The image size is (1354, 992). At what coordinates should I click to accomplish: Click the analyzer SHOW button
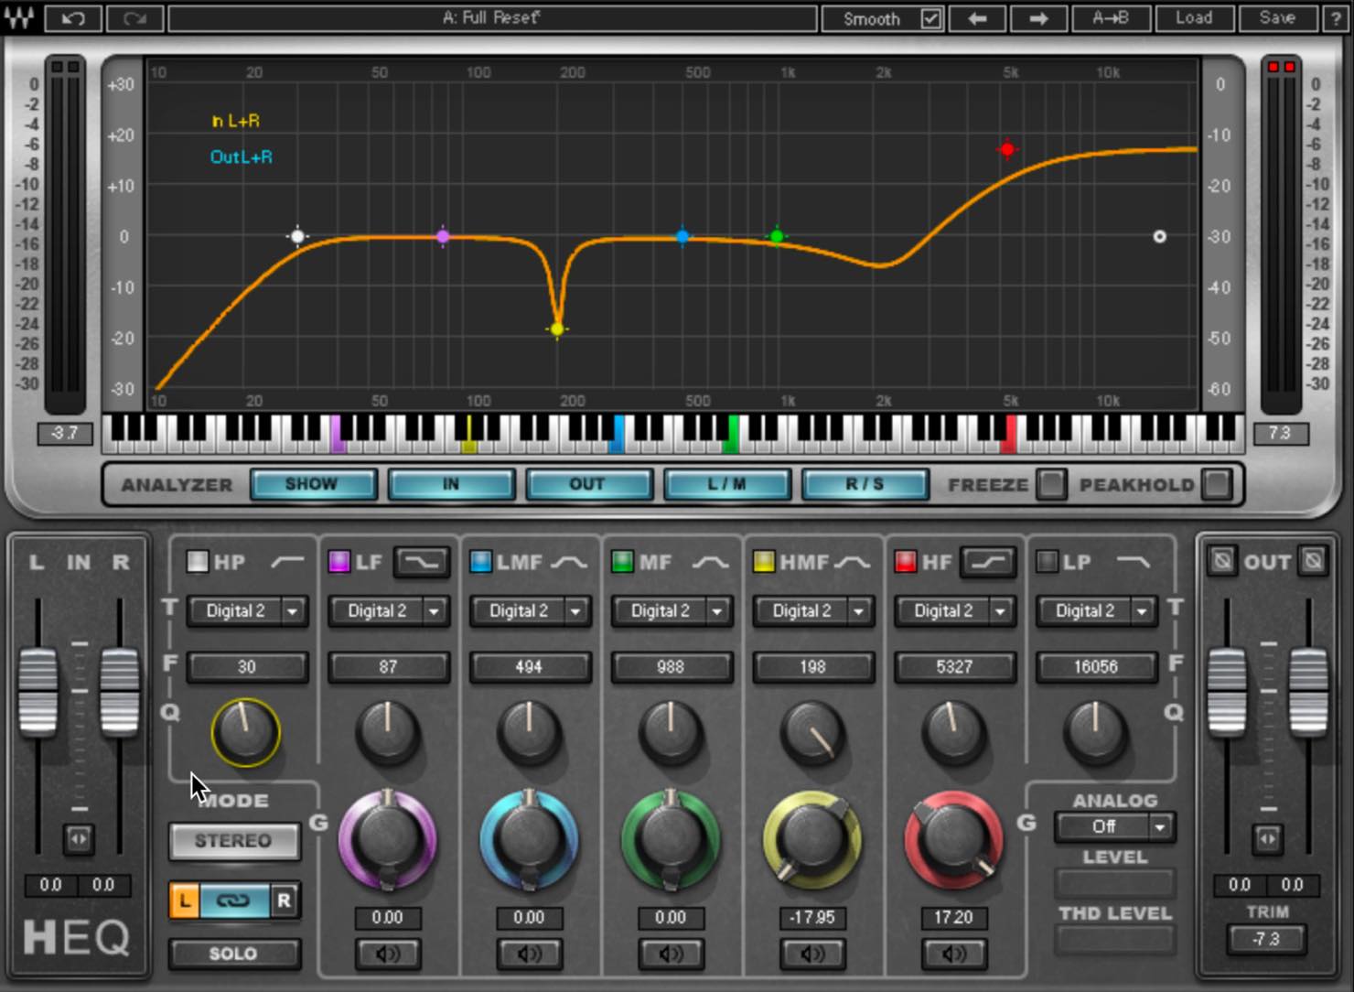(x=313, y=484)
